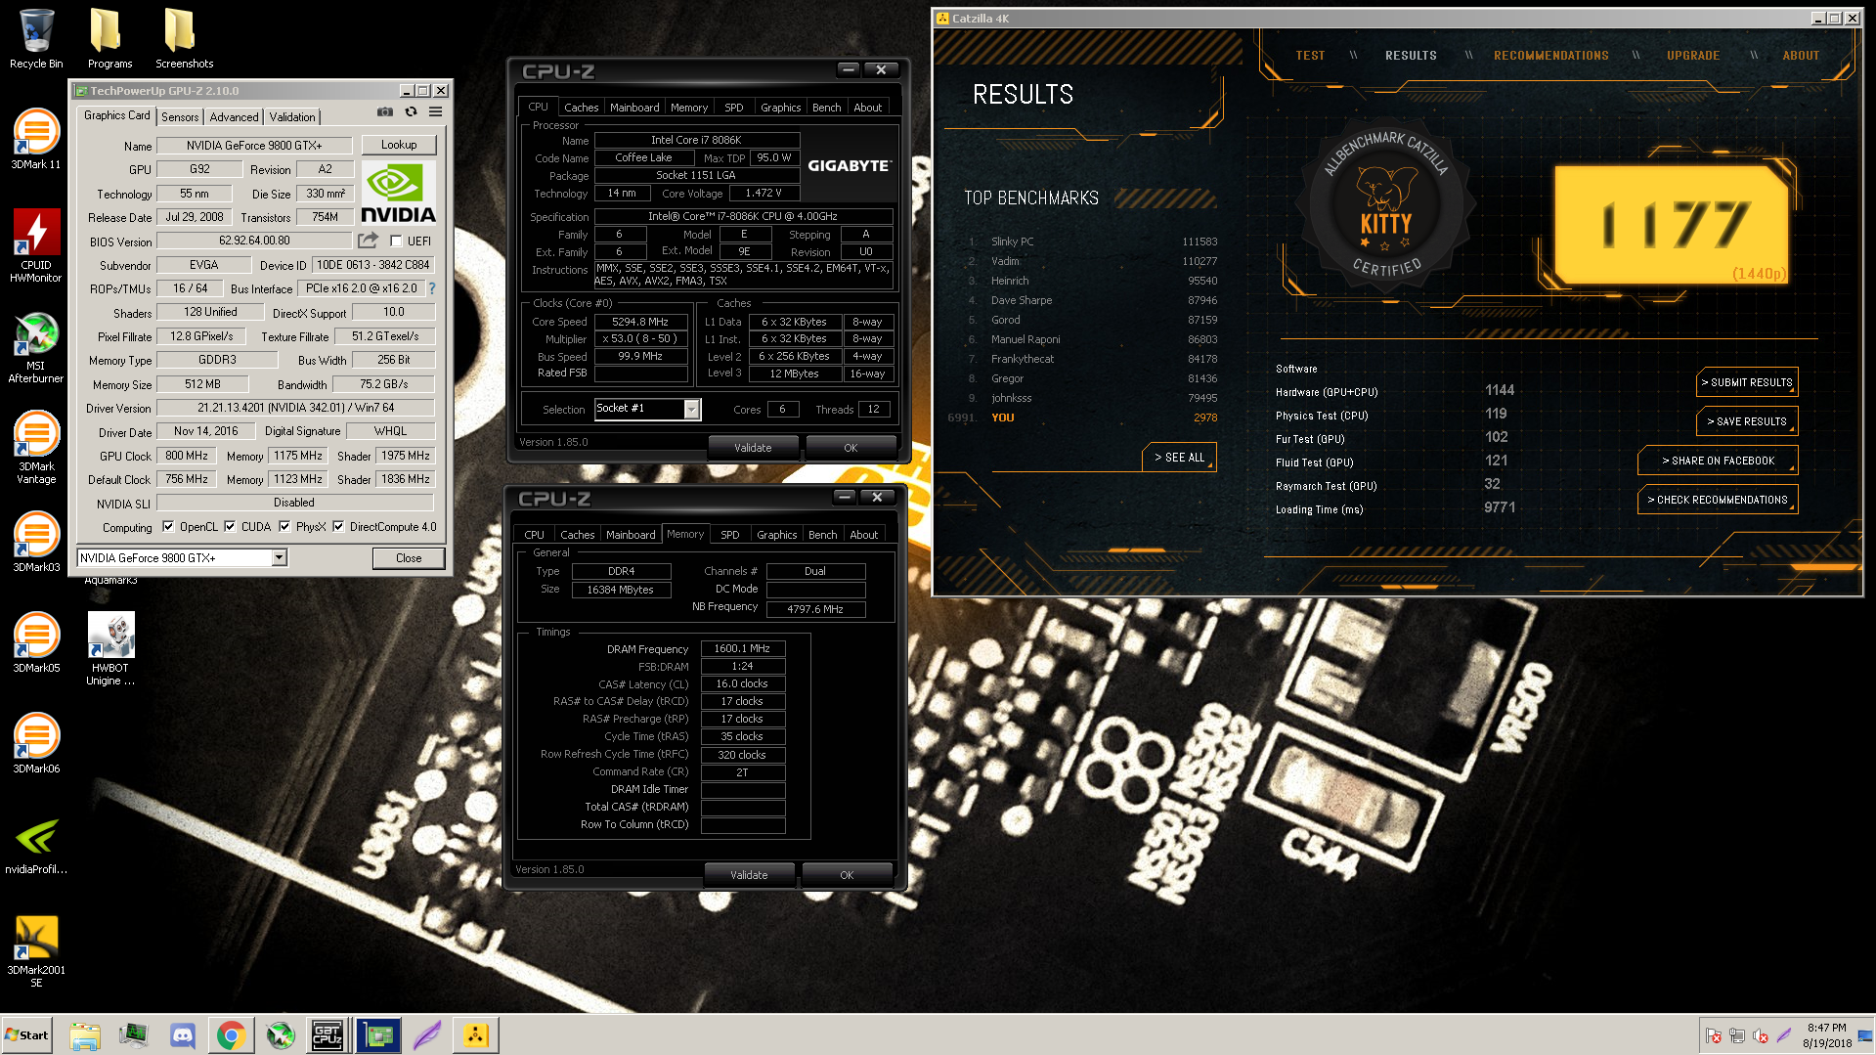
Task: Open Discord from the taskbar
Action: (183, 1035)
